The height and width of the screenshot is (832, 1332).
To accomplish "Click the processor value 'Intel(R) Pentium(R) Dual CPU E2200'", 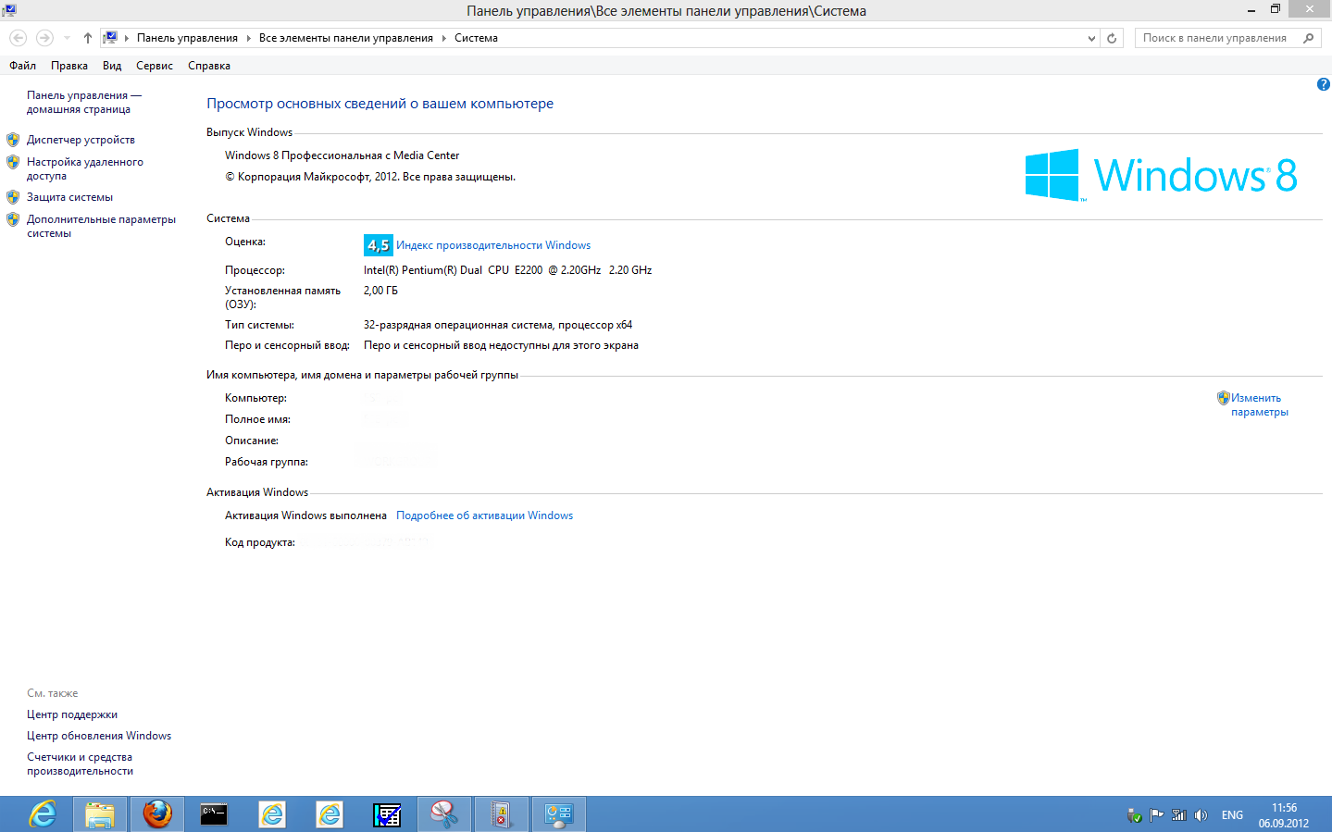I will point(453,270).
